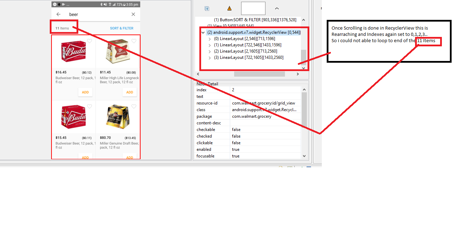Click the empty search box in hierarchy toolbar
The width and height of the screenshot is (469, 232).
pos(253,8)
